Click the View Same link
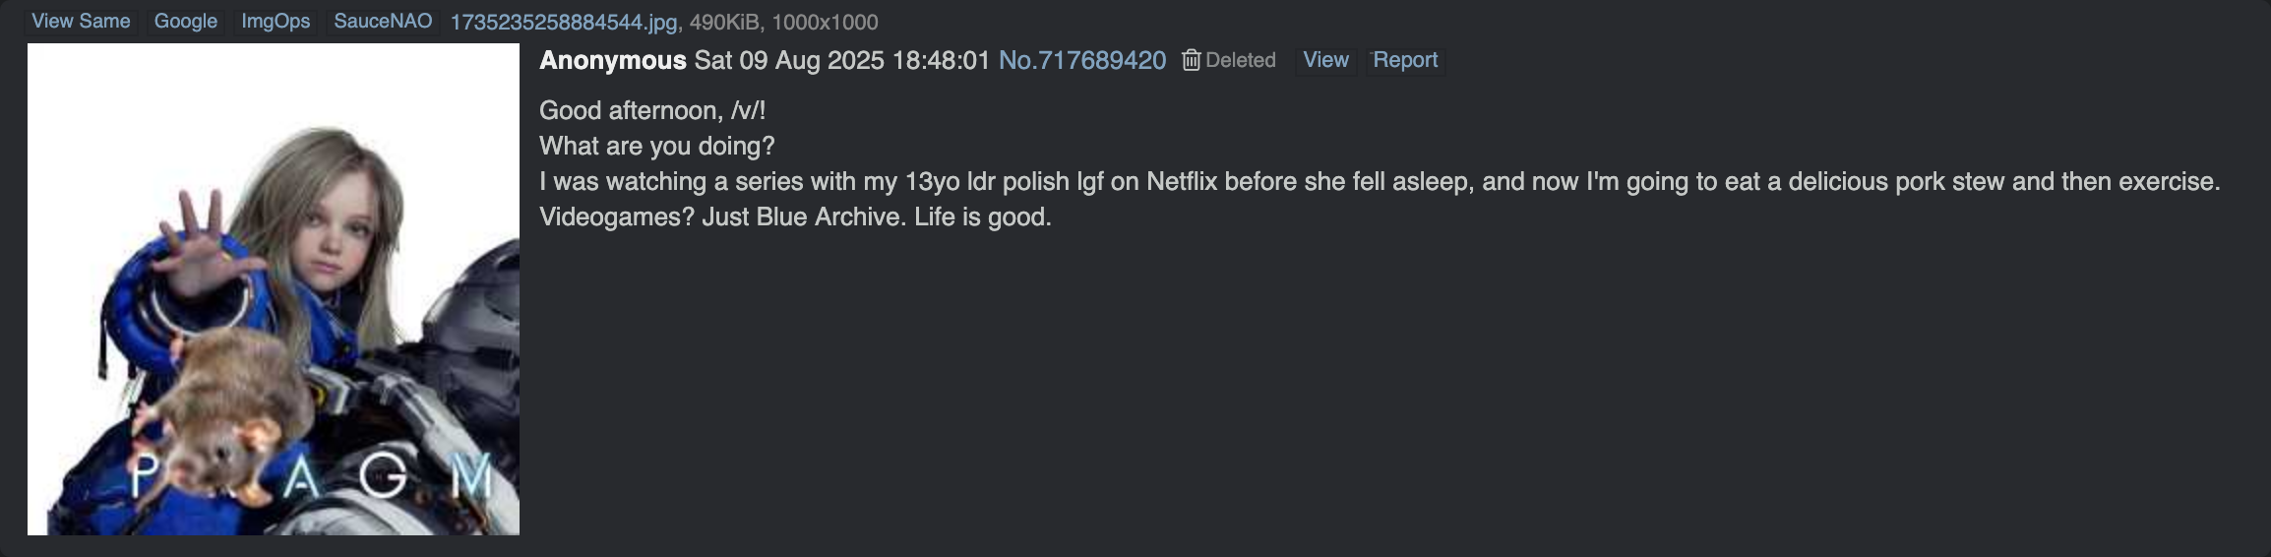The height and width of the screenshot is (557, 2271). (x=81, y=22)
